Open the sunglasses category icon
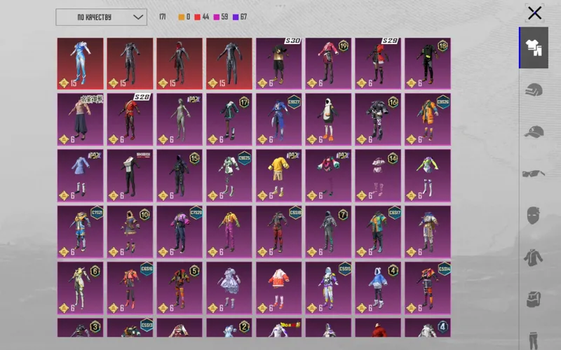The height and width of the screenshot is (350, 561). (x=534, y=174)
